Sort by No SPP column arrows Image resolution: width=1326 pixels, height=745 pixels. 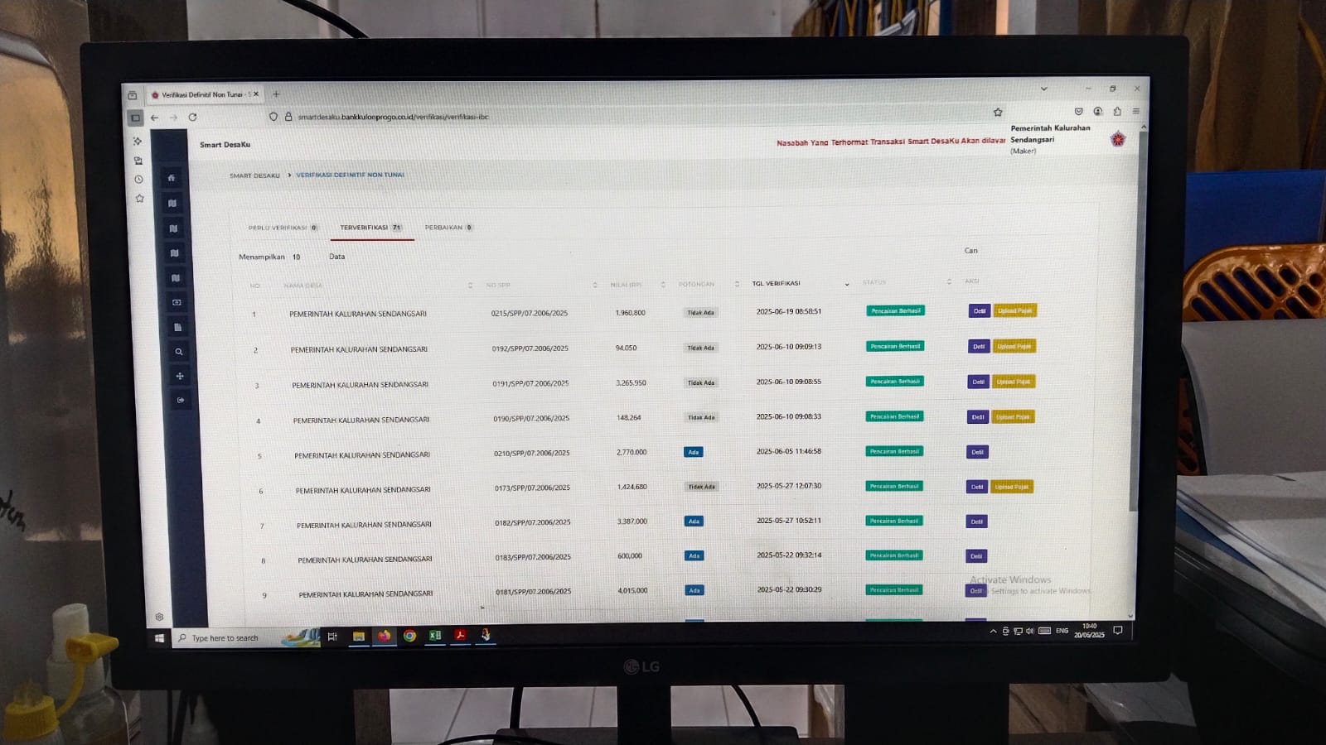595,286
